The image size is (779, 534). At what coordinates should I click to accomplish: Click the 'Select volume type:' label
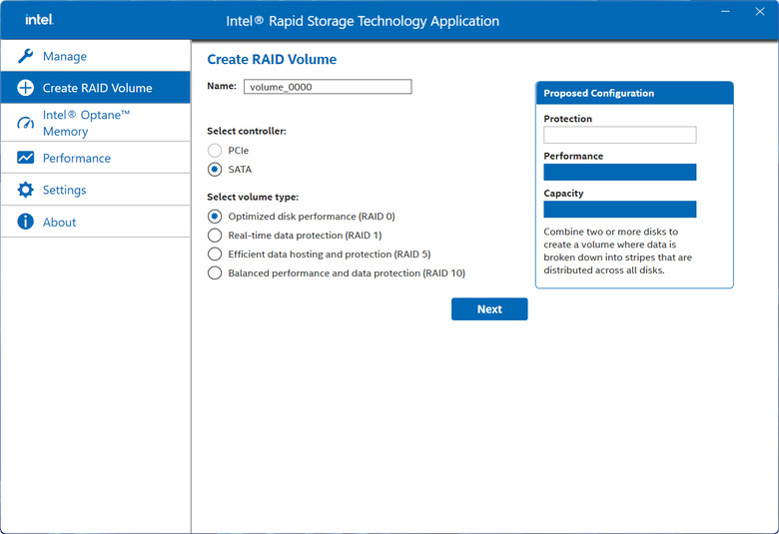pyautogui.click(x=253, y=197)
